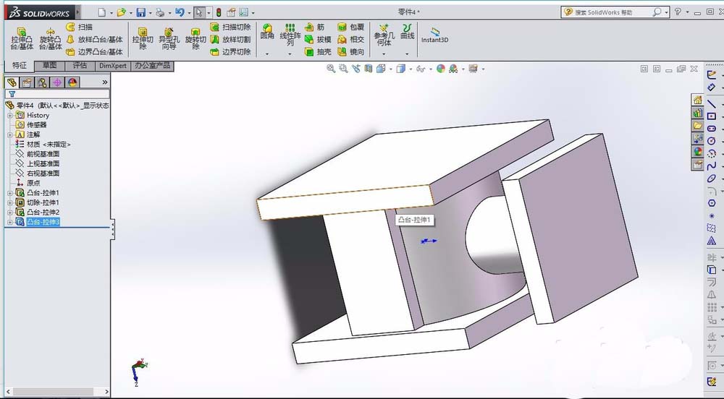Activate the Select cursor tool
724x399 pixels.
click(x=199, y=12)
